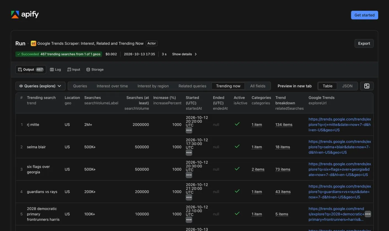
Task: Expand the 73 items trend breakdown
Action: (x=283, y=169)
